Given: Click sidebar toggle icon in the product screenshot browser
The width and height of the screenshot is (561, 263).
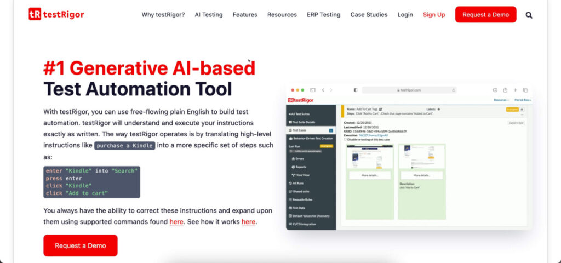Looking at the screenshot, I should (x=312, y=90).
